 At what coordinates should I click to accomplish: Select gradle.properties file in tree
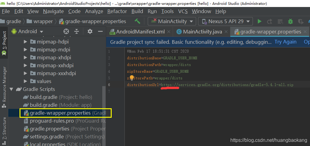tap(65, 129)
